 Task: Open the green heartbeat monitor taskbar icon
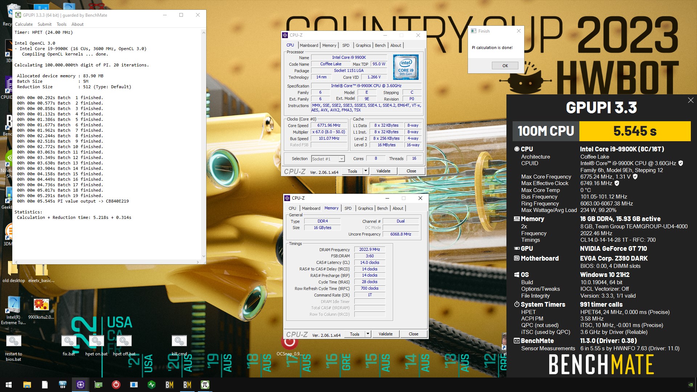[x=152, y=385]
